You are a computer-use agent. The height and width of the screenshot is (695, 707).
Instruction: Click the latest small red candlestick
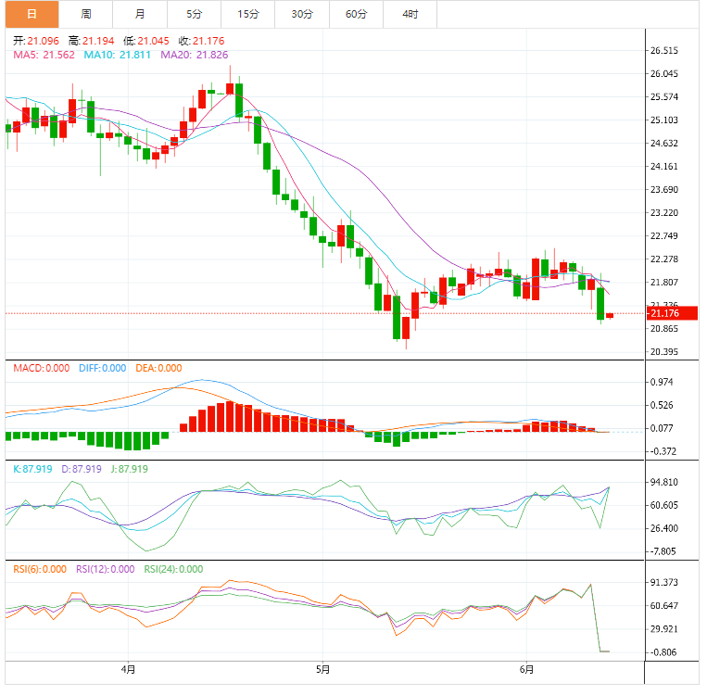610,315
